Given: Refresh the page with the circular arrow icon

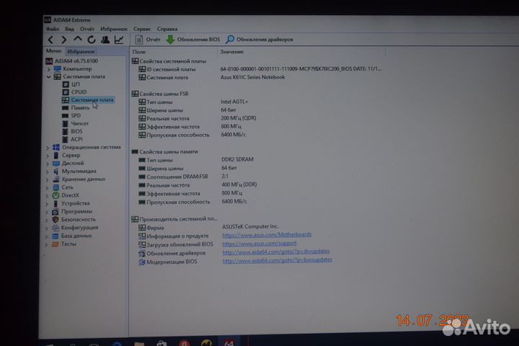Looking at the screenshot, I should (x=92, y=40).
